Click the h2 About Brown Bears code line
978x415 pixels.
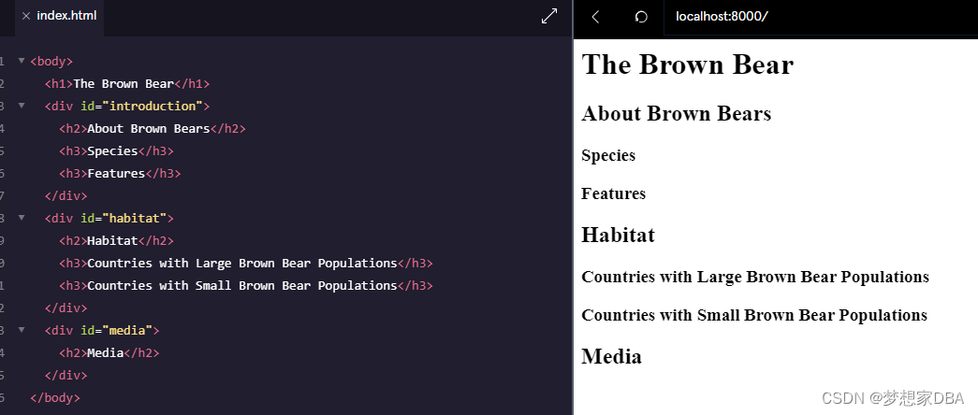pos(153,128)
